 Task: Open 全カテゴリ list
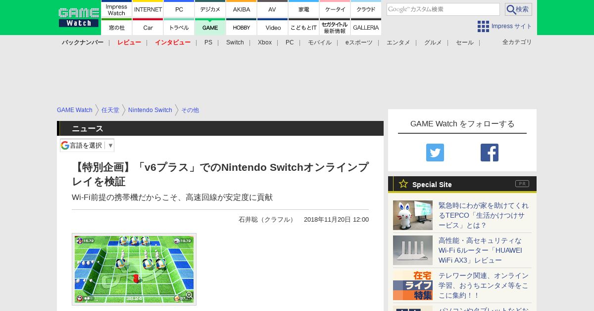click(x=517, y=42)
